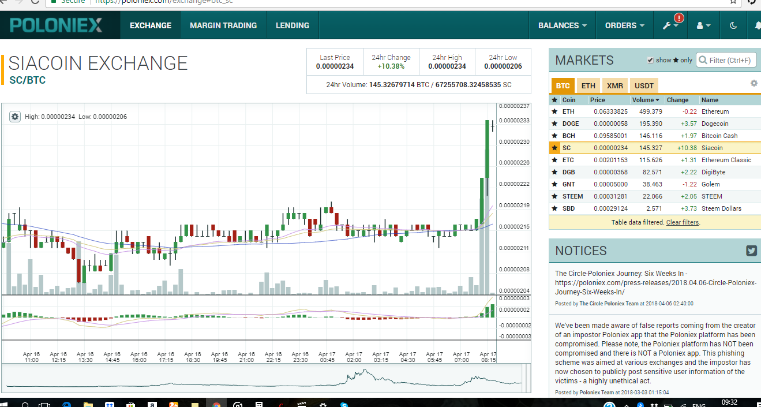The width and height of the screenshot is (761, 407).
Task: Click the taskbar clock 09:32
Action: pos(729,402)
